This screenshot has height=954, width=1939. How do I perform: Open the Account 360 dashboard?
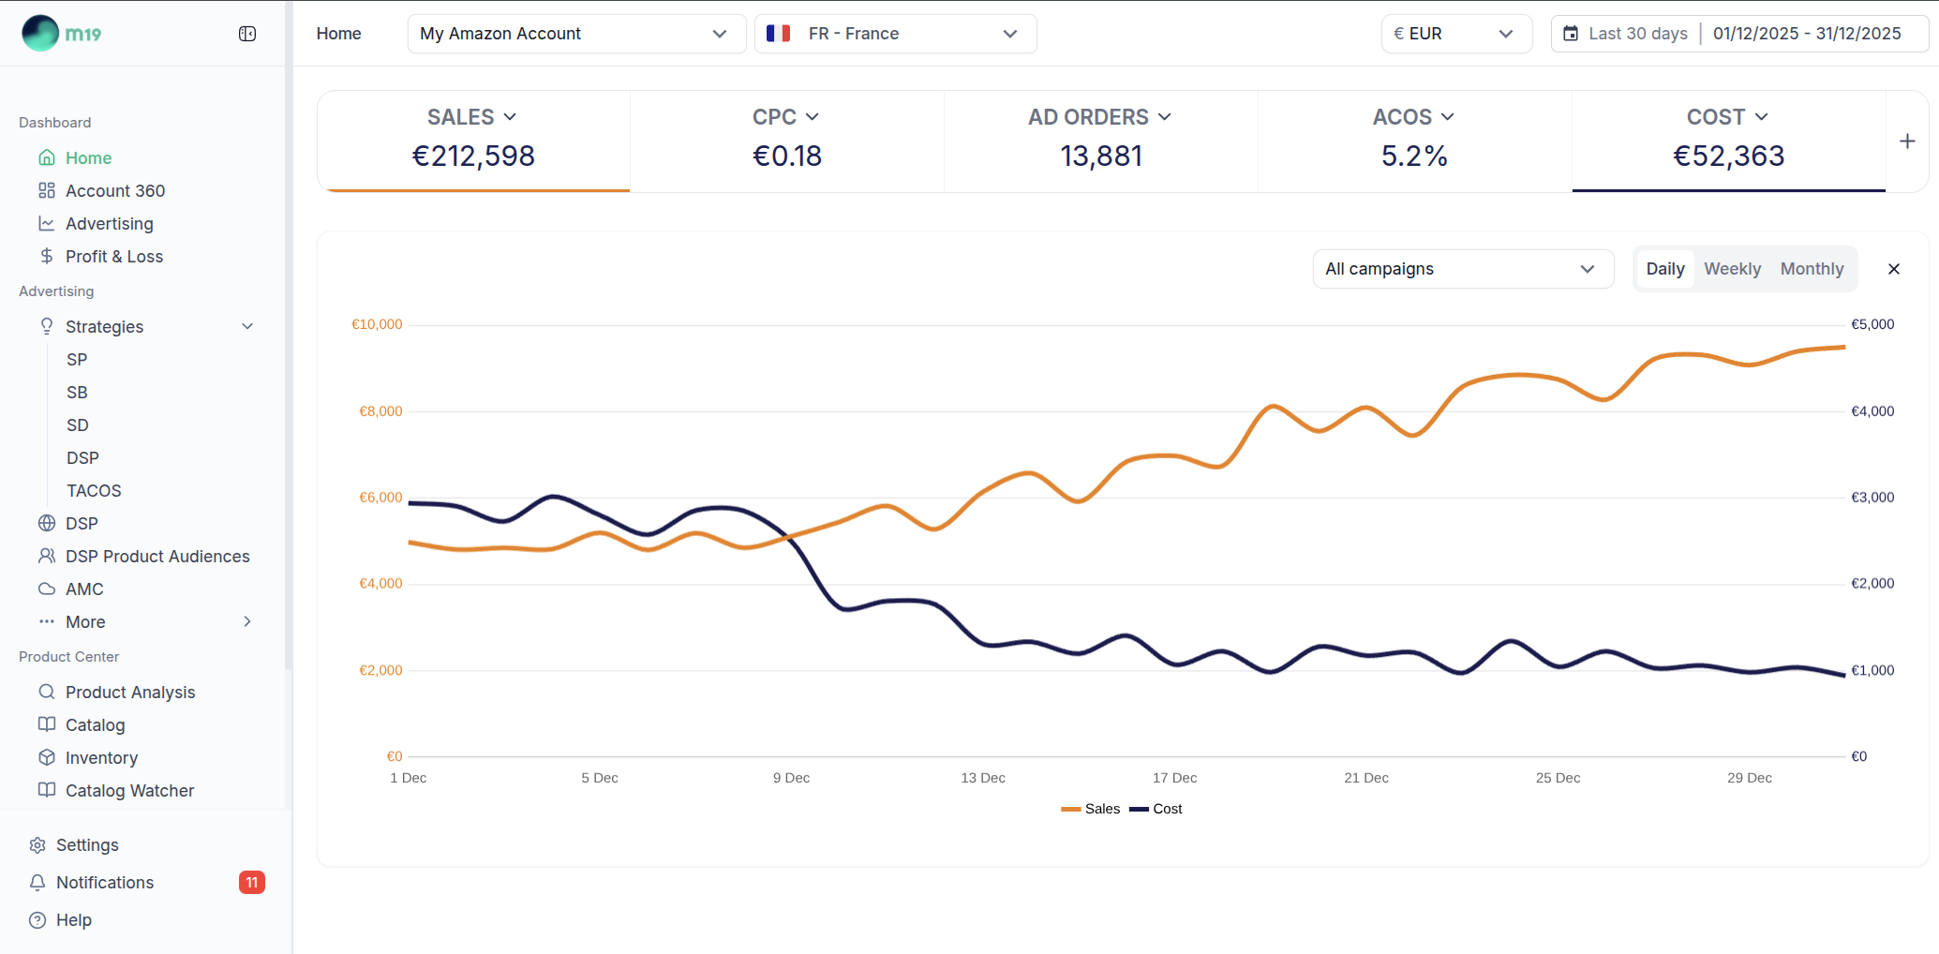pyautogui.click(x=113, y=190)
